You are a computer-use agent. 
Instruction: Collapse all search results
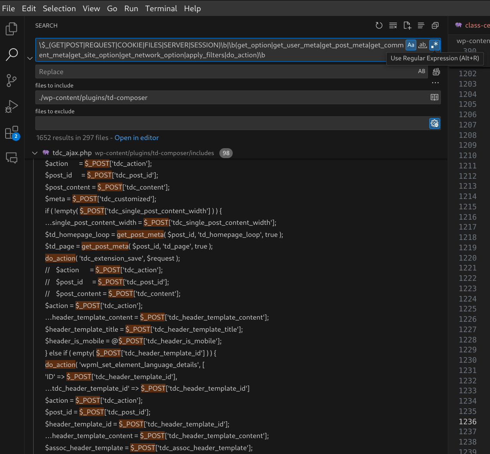click(435, 26)
